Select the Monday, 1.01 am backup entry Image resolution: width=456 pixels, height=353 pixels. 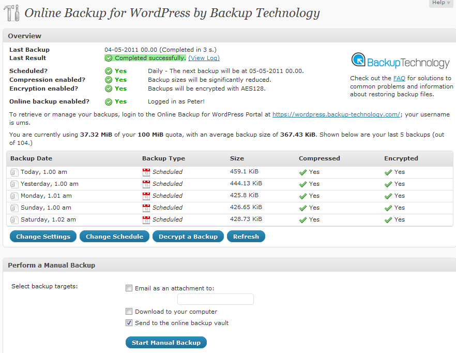pos(46,196)
